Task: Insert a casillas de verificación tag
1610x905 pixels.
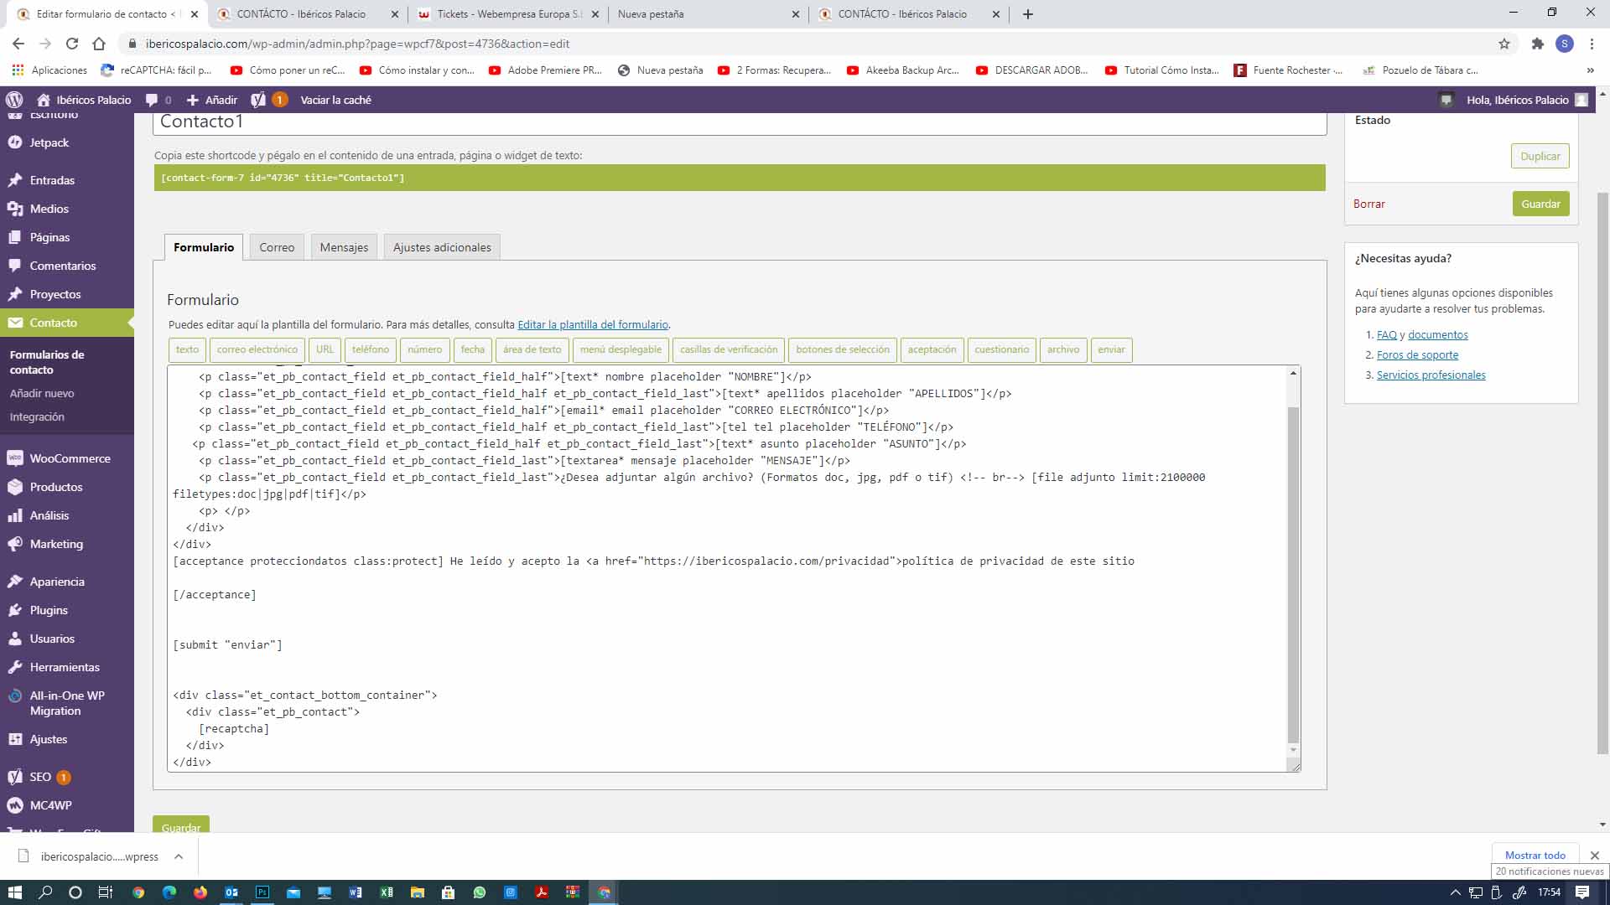Action: pos(729,349)
